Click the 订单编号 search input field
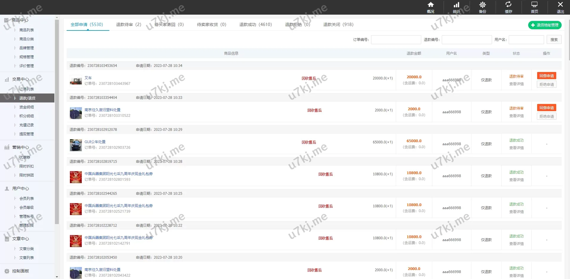 coord(396,40)
